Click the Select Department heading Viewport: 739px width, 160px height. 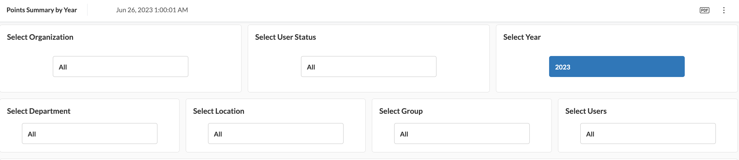coord(38,111)
